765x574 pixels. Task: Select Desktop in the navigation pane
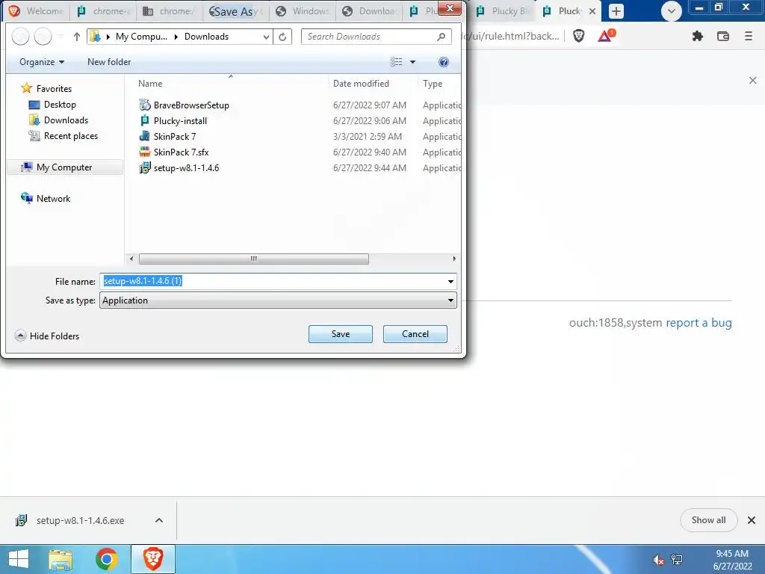pyautogui.click(x=53, y=105)
